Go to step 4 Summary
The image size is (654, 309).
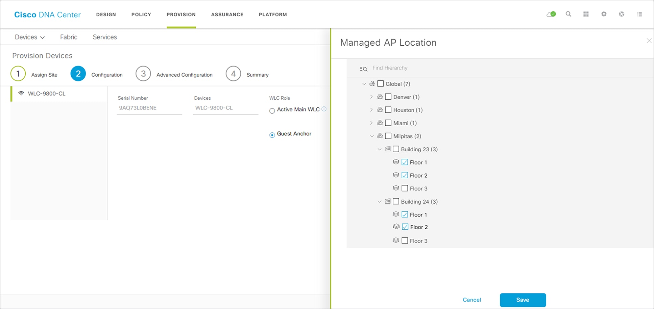[x=247, y=74]
